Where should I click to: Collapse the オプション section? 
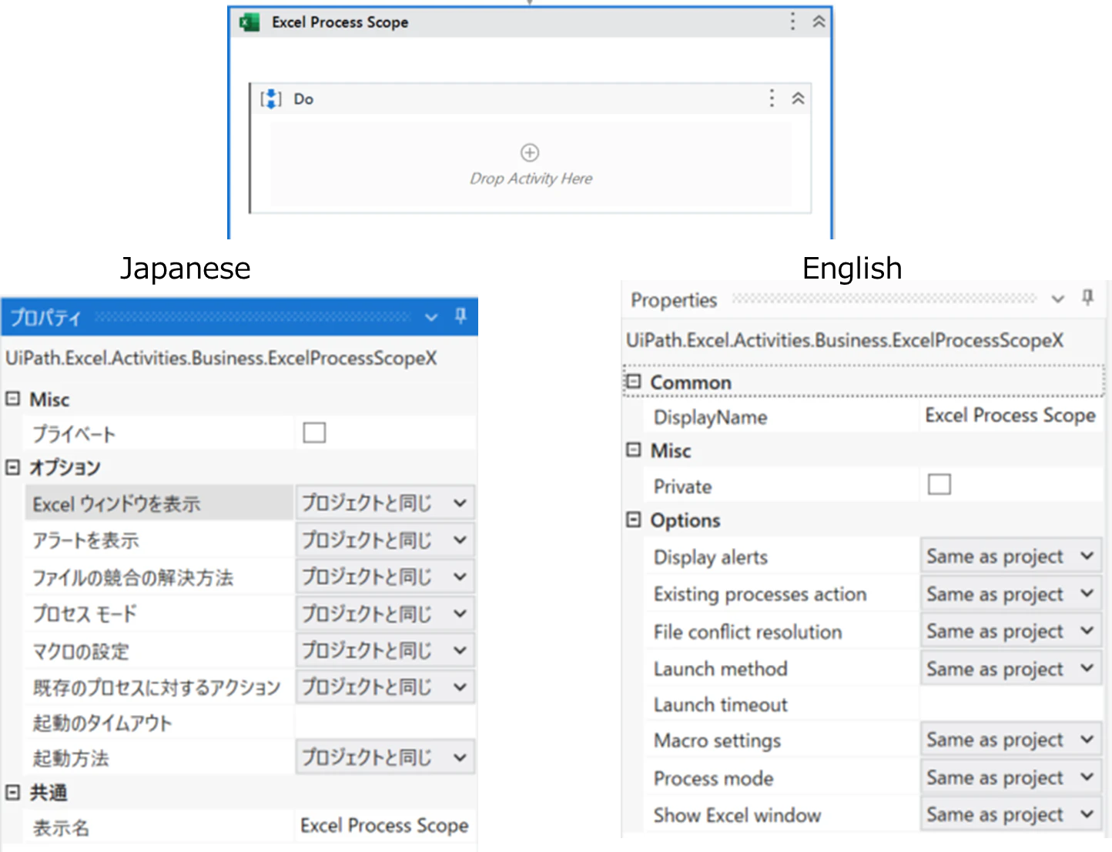12,467
